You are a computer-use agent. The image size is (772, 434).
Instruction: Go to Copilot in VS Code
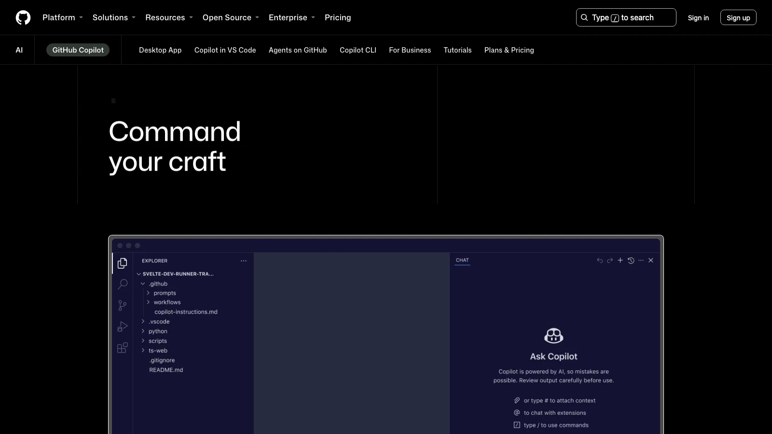(225, 50)
